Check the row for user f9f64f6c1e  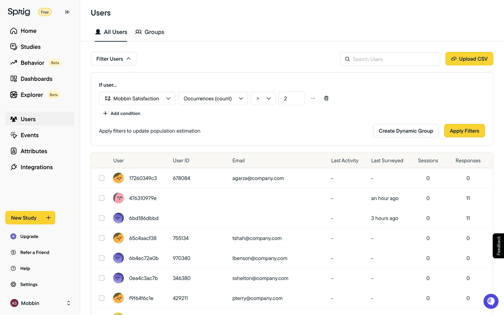(x=102, y=298)
